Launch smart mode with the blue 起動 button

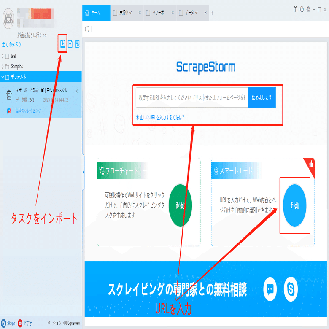click(x=294, y=205)
